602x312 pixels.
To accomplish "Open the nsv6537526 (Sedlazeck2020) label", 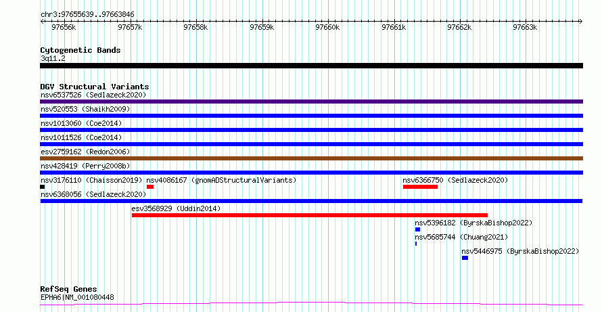I will [x=93, y=95].
